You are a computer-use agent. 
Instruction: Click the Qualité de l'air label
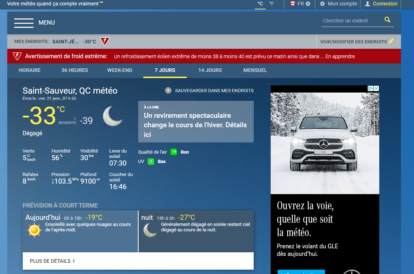tap(152, 152)
